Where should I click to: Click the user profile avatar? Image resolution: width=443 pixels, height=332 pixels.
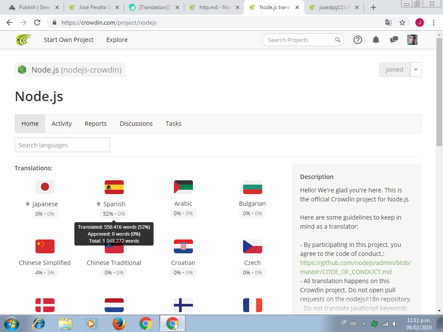pyautogui.click(x=412, y=40)
